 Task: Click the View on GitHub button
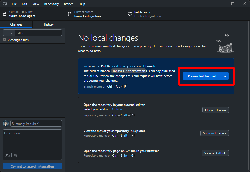(215, 153)
